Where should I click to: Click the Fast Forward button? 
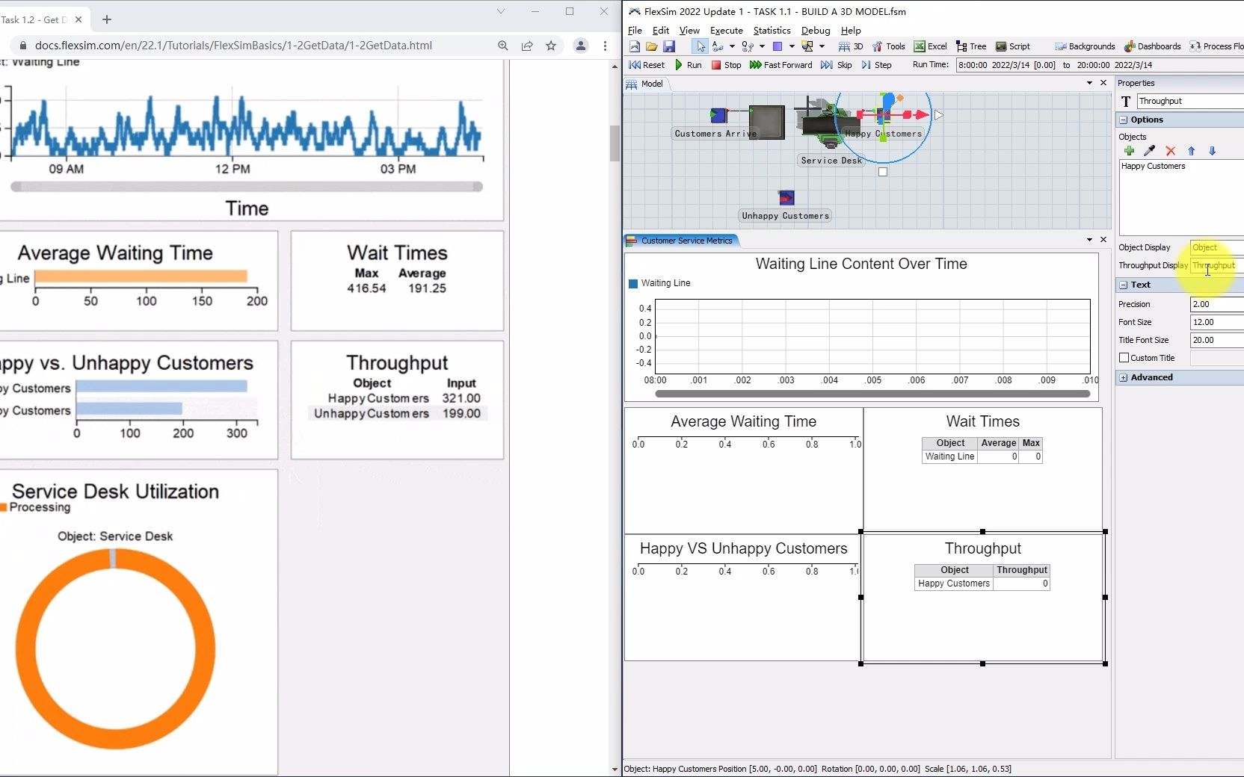pos(782,65)
